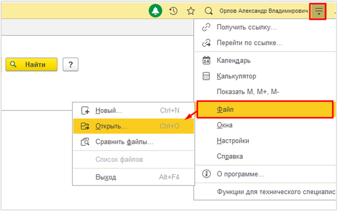The width and height of the screenshot is (338, 211).
Task: Click the info icon beside О программе
Action: tap(206, 173)
